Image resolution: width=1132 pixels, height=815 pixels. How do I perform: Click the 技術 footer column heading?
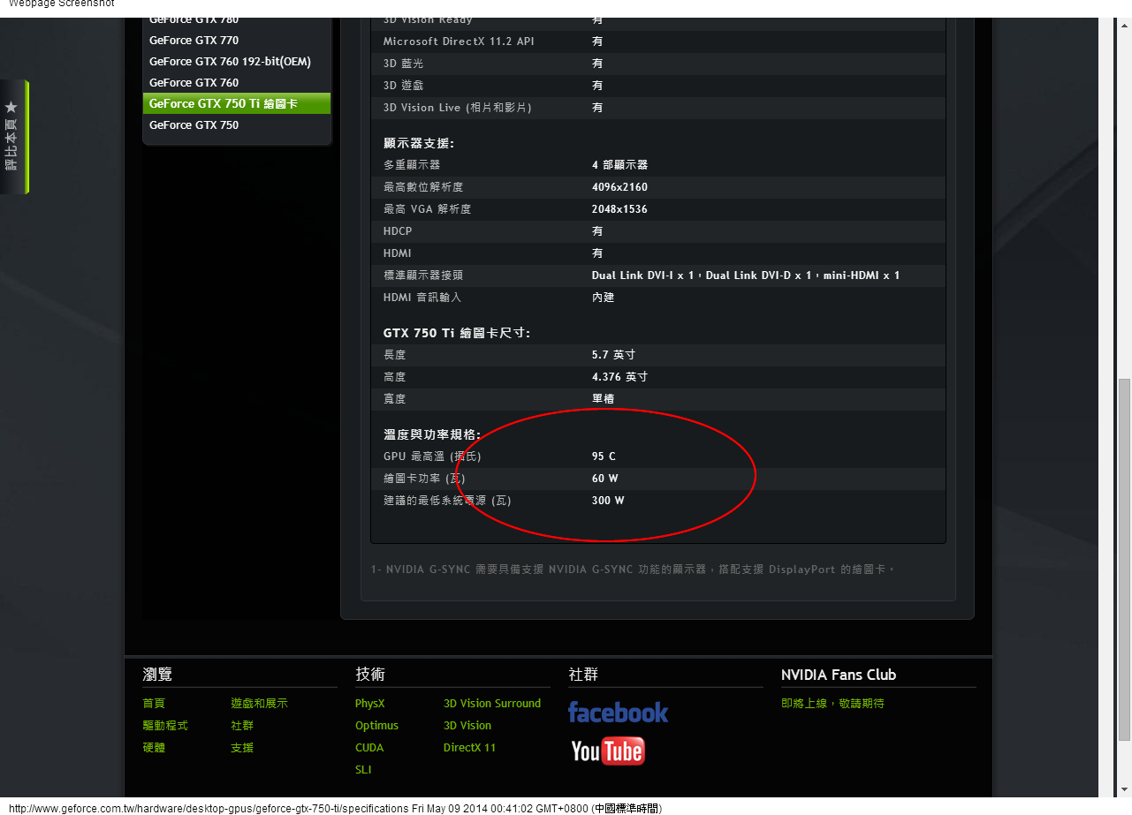coord(370,675)
